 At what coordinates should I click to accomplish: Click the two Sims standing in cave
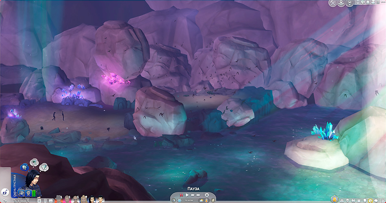58,116
